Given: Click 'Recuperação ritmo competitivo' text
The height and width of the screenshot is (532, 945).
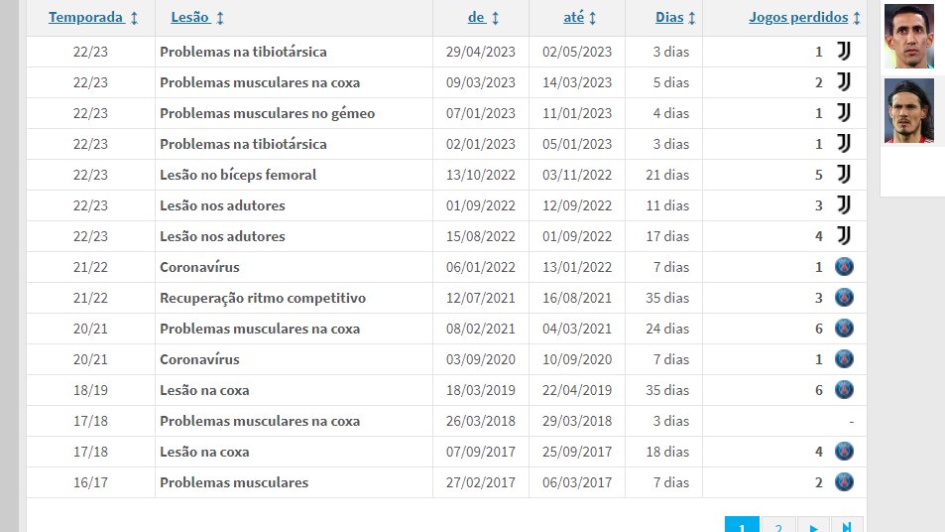Looking at the screenshot, I should click(263, 298).
